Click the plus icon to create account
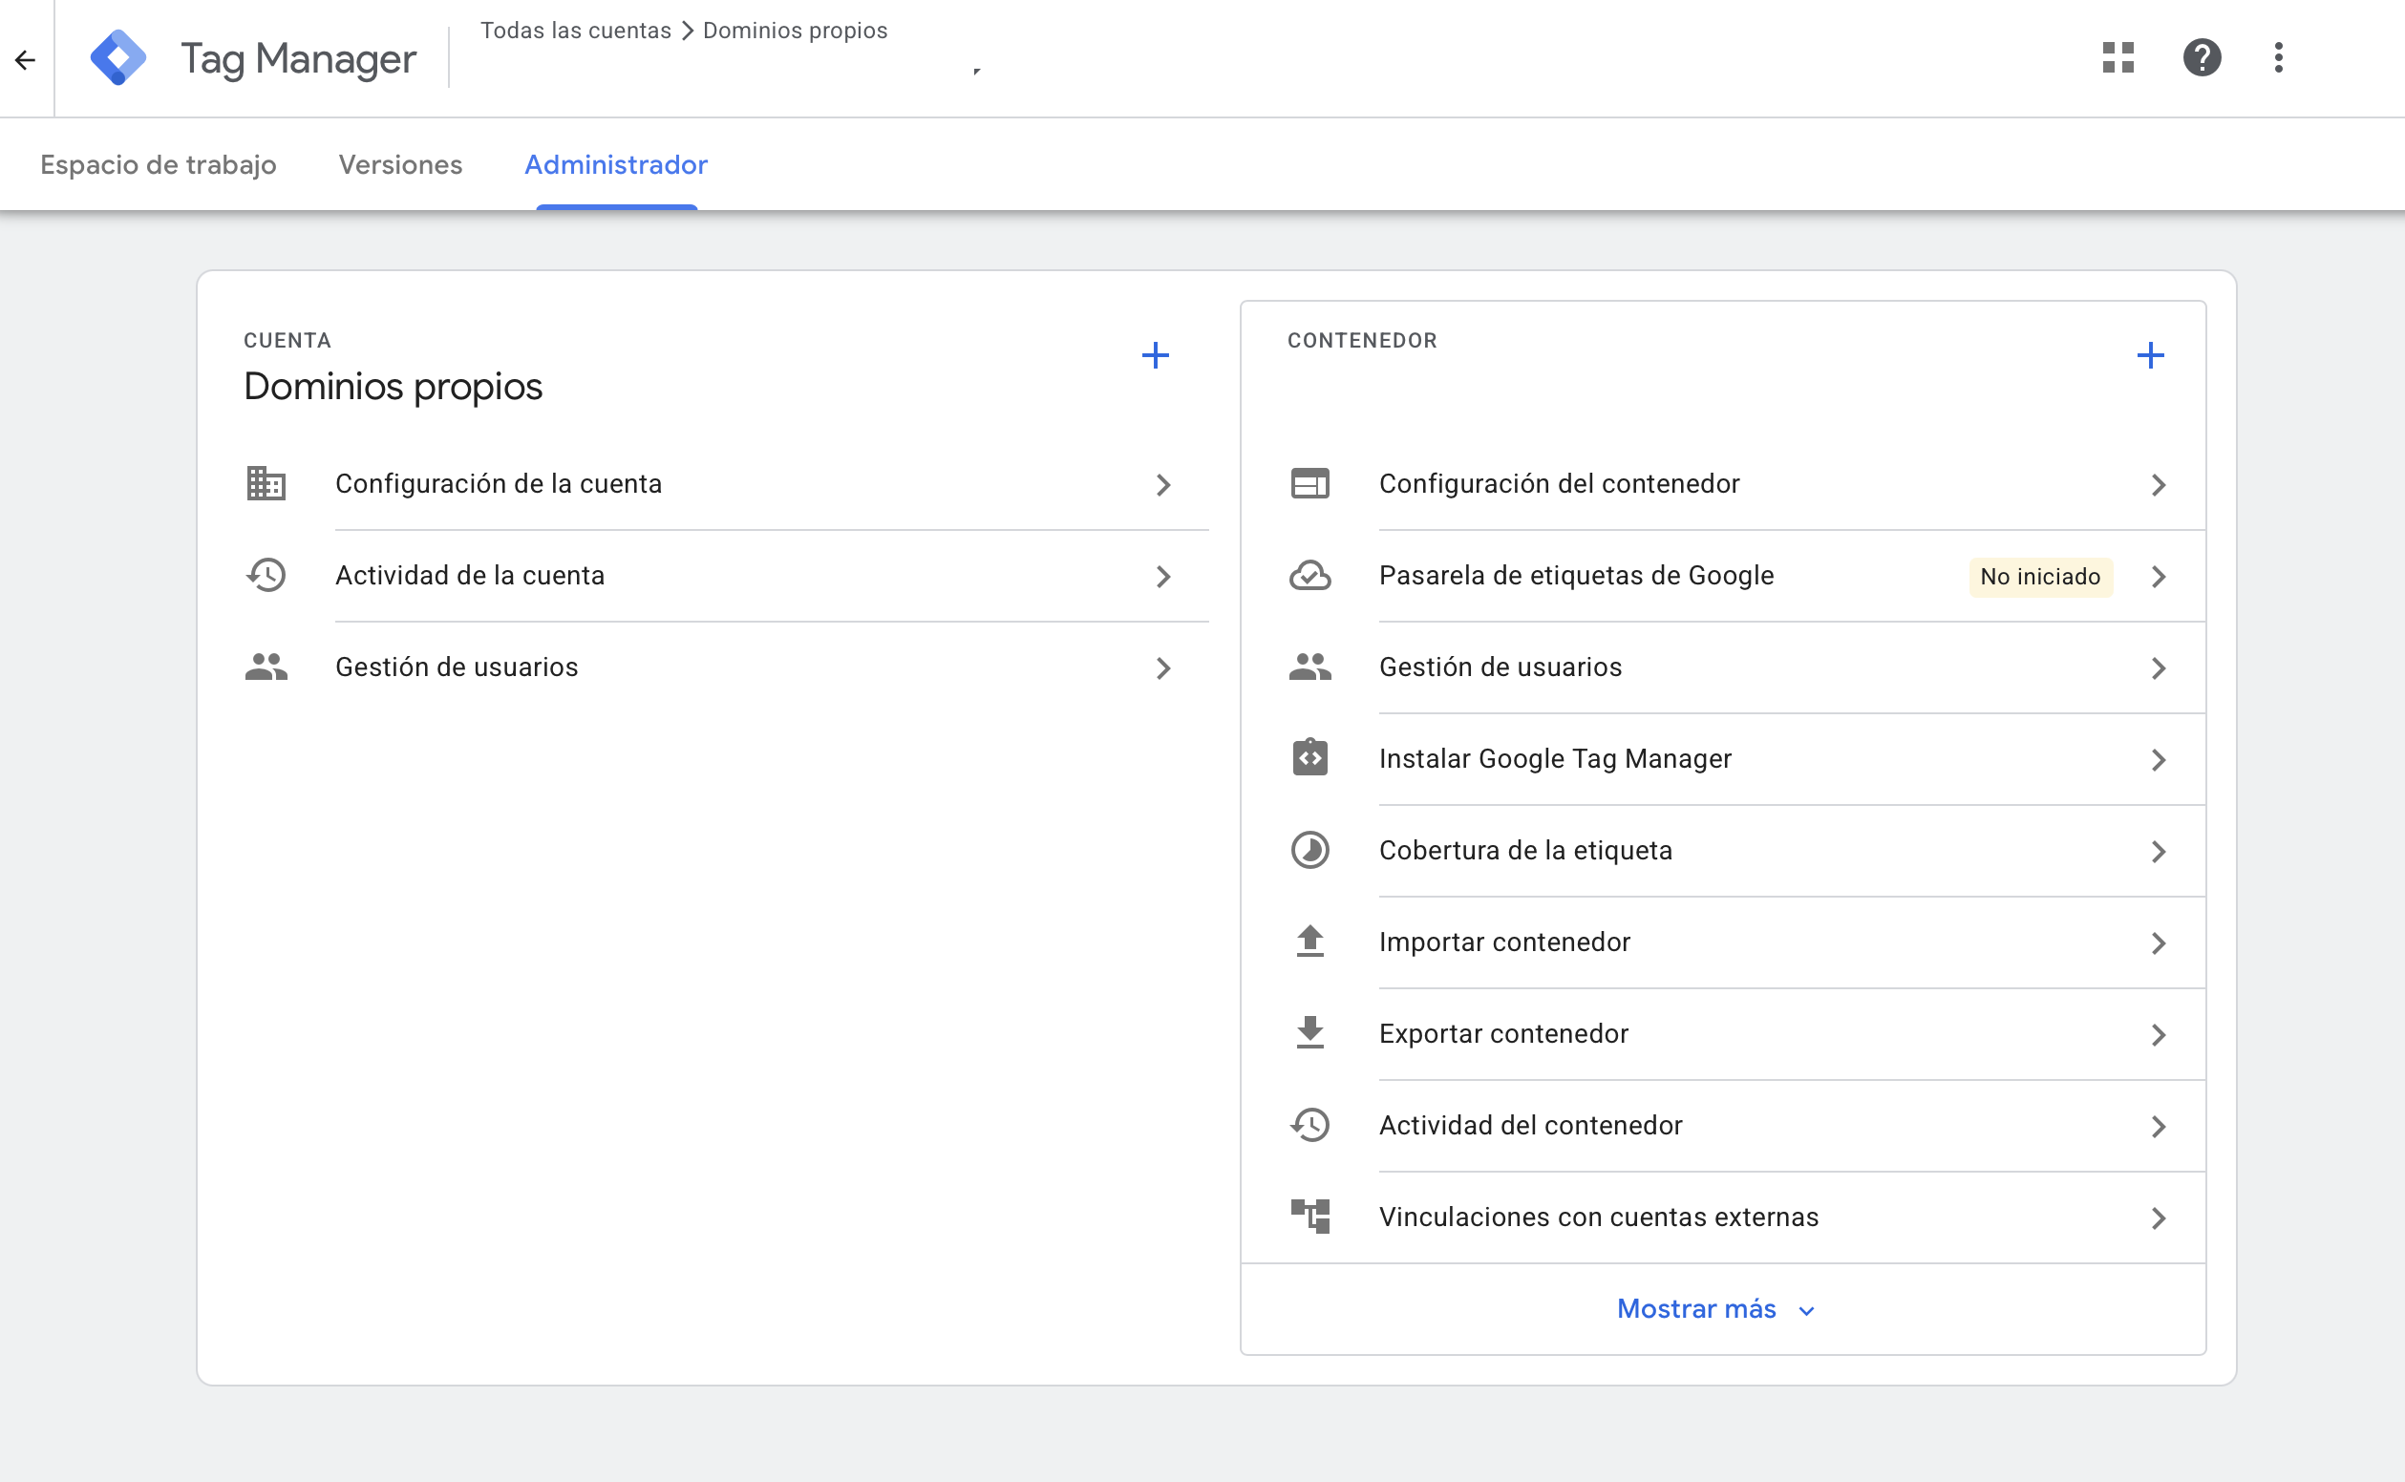The image size is (2405, 1482). click(x=1155, y=355)
